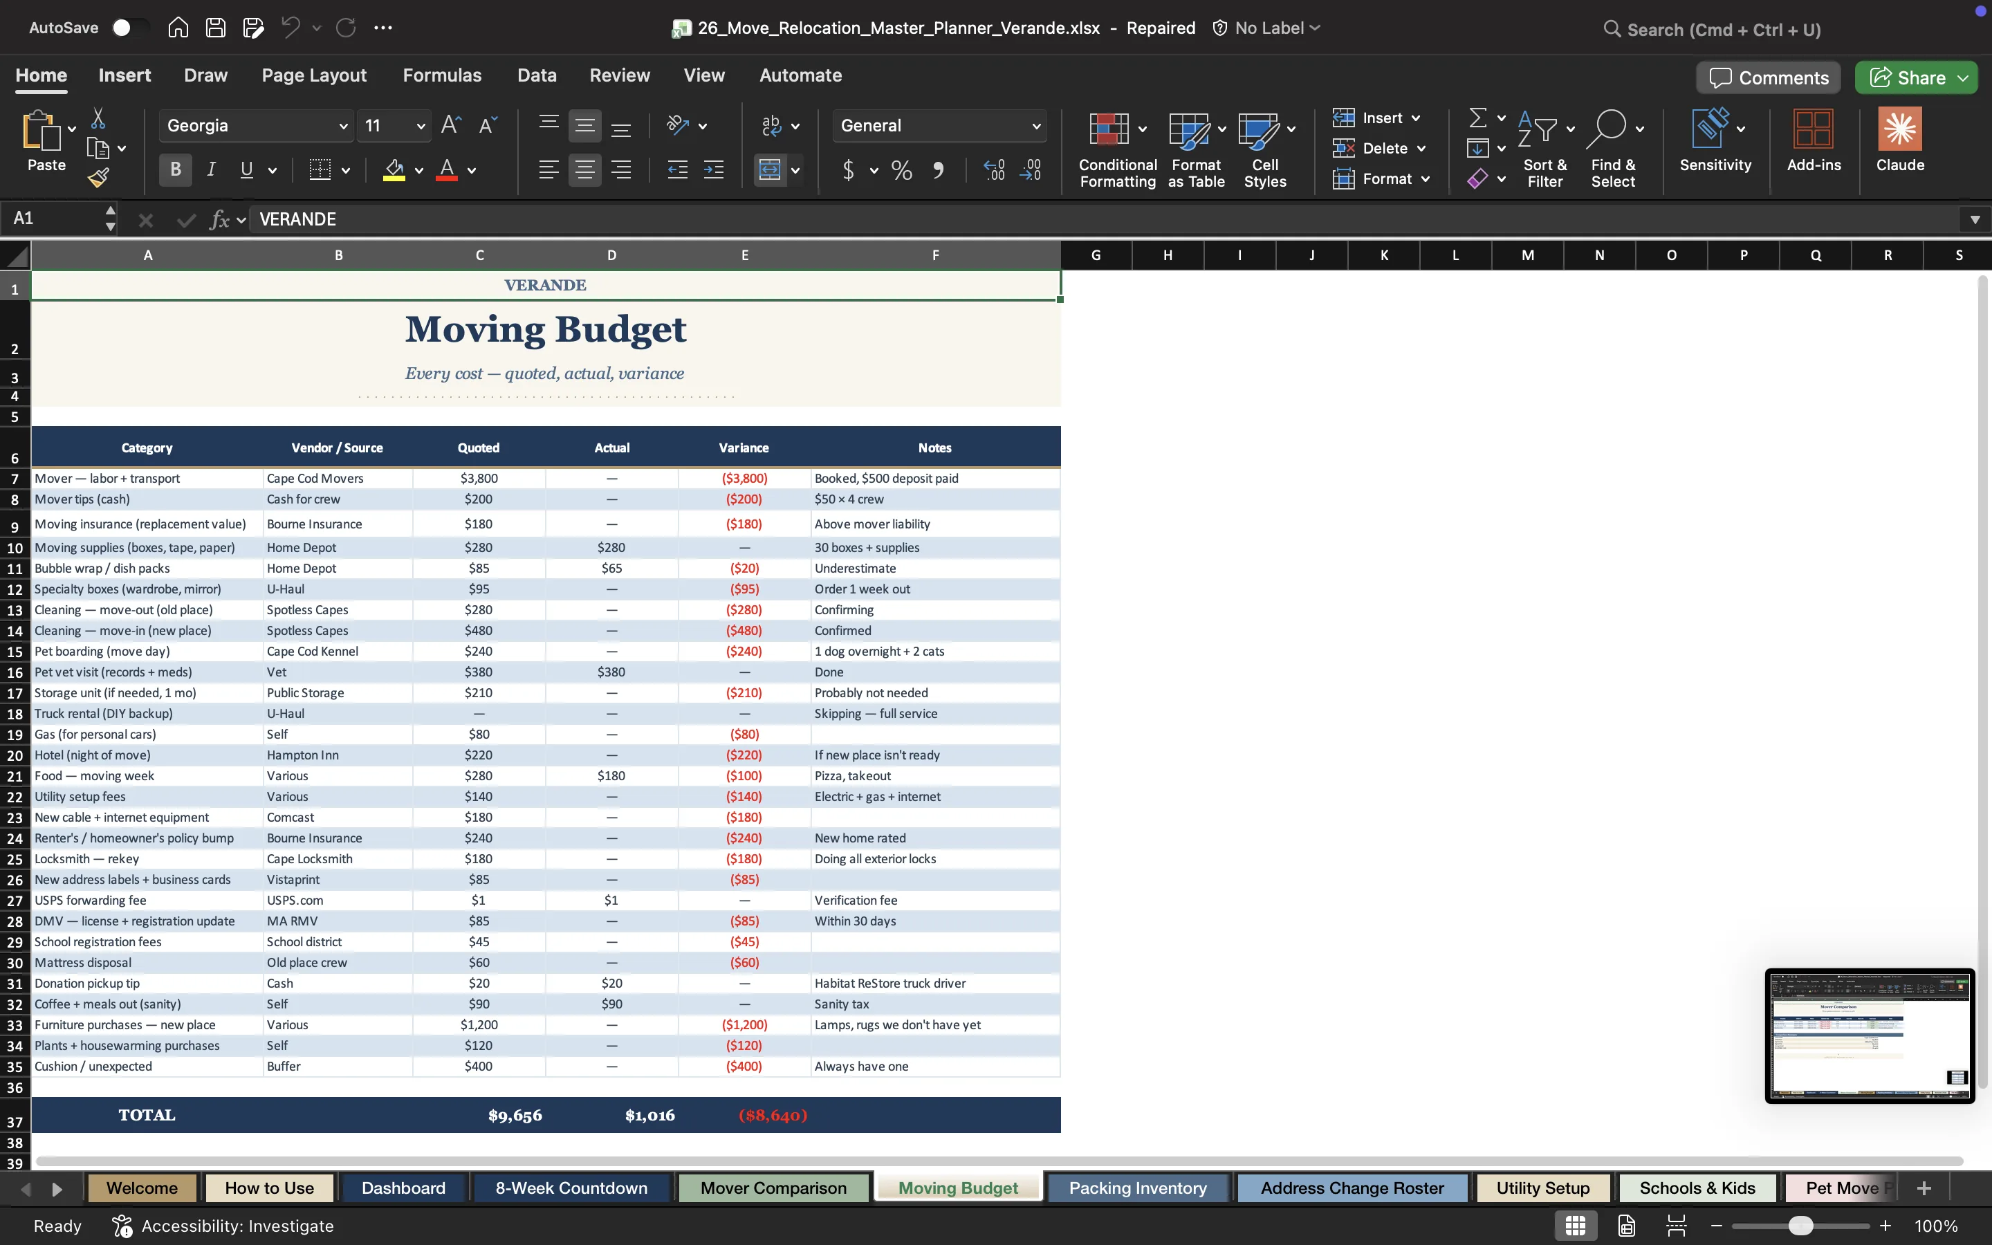Image resolution: width=1992 pixels, height=1245 pixels.
Task: Click the Top Align icon
Action: point(548,125)
